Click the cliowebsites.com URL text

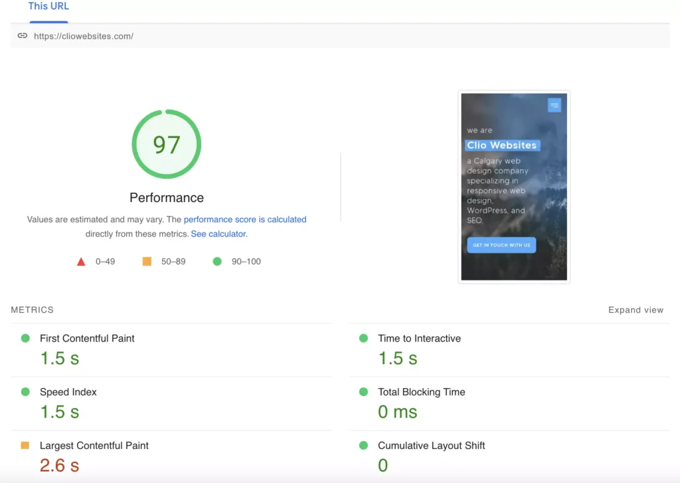84,36
